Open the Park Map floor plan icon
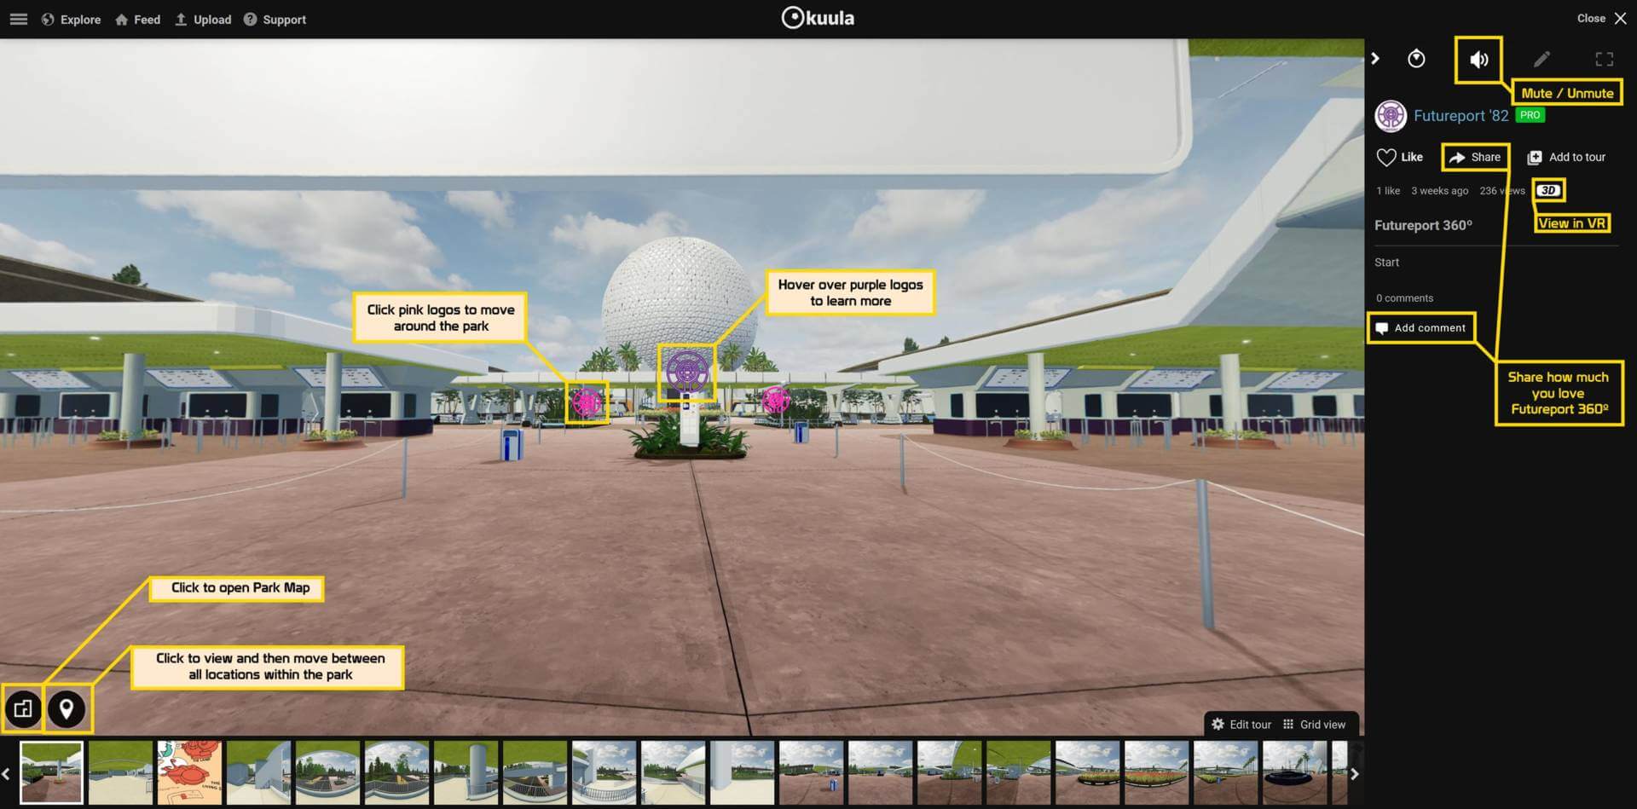Viewport: 1637px width, 809px height. tap(23, 708)
